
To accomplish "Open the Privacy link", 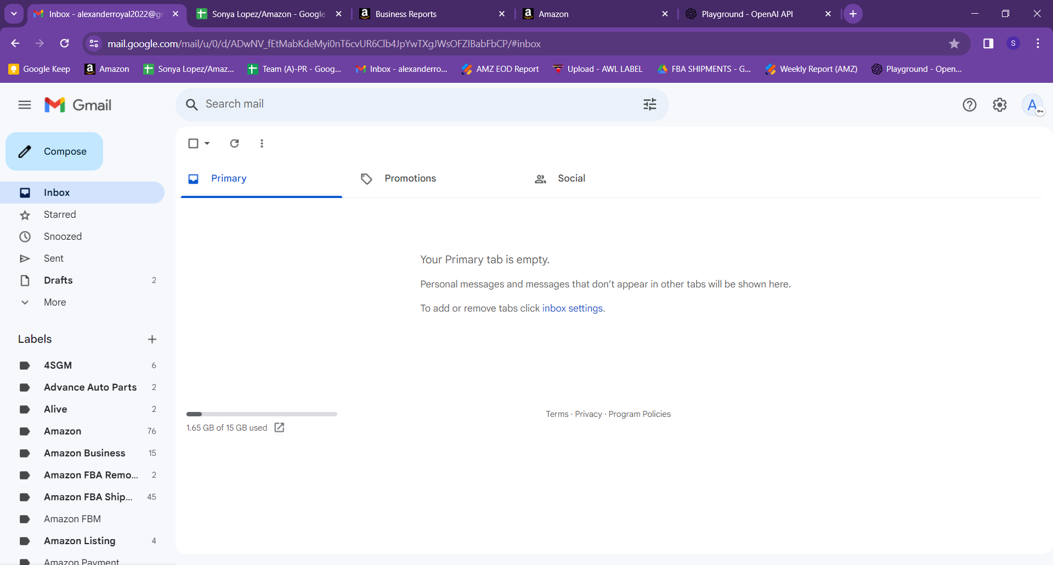I will click(x=588, y=414).
